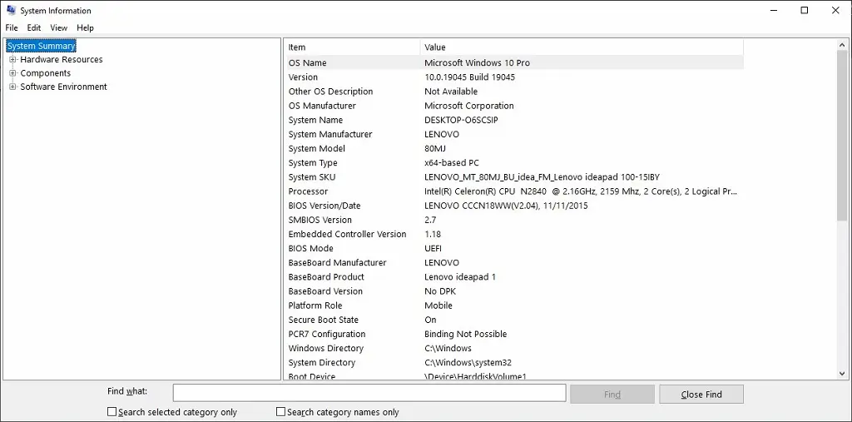Open the Edit menu

click(34, 27)
